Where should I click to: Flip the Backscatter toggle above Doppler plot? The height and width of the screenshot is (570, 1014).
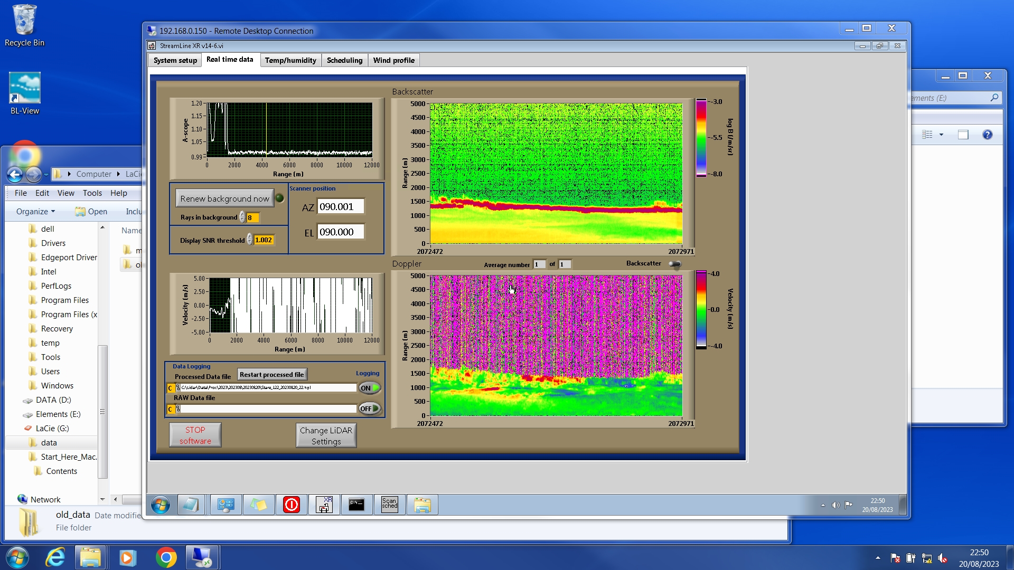[675, 264]
